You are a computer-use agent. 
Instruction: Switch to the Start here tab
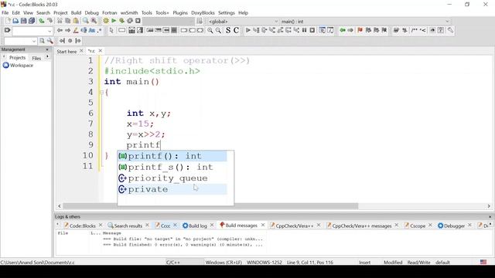(67, 52)
